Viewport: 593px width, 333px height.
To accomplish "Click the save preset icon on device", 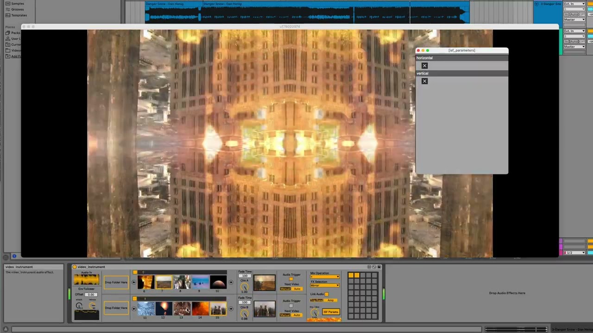I will pos(379,267).
